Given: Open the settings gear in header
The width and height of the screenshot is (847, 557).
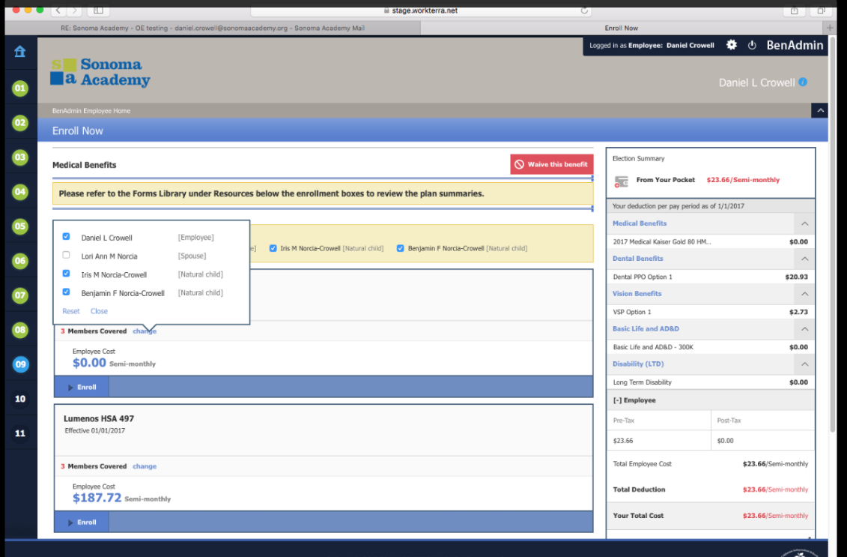Looking at the screenshot, I should point(732,45).
